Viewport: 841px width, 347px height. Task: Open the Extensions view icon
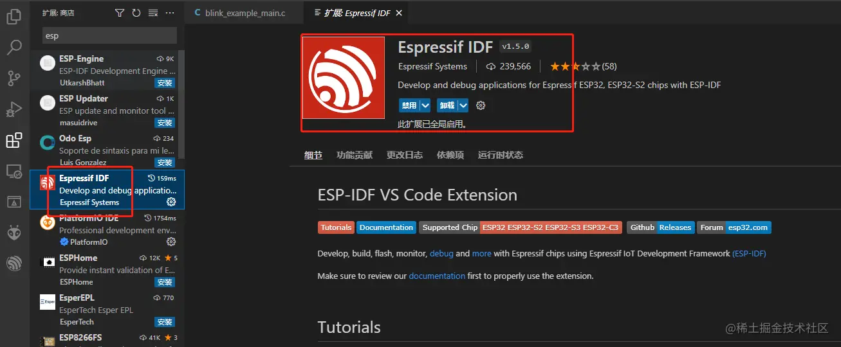point(14,140)
